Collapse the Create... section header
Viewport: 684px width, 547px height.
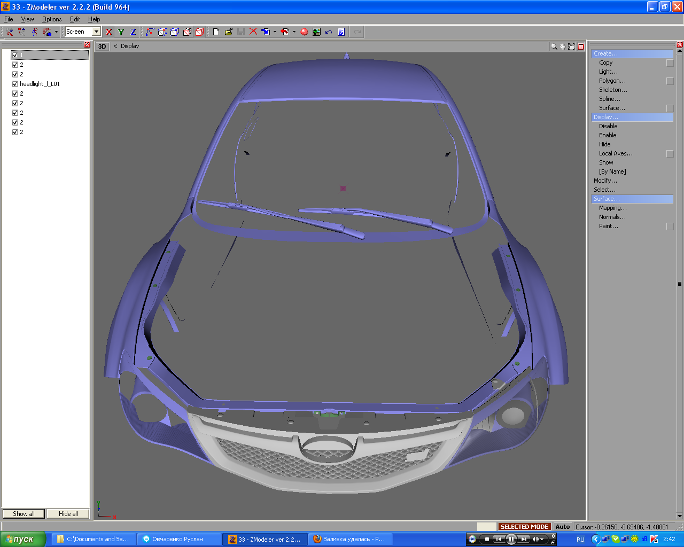point(632,54)
